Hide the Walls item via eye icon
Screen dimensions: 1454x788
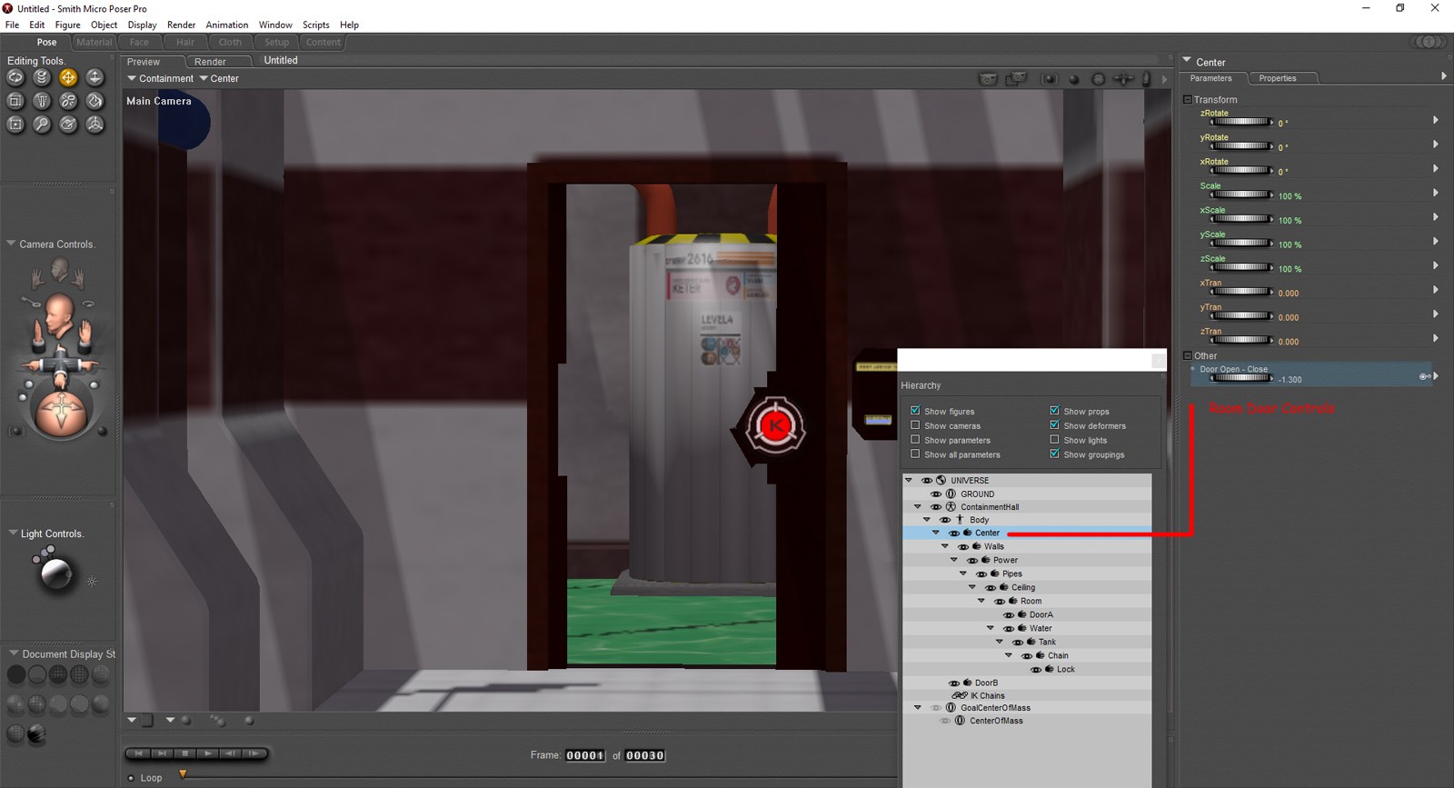[963, 547]
